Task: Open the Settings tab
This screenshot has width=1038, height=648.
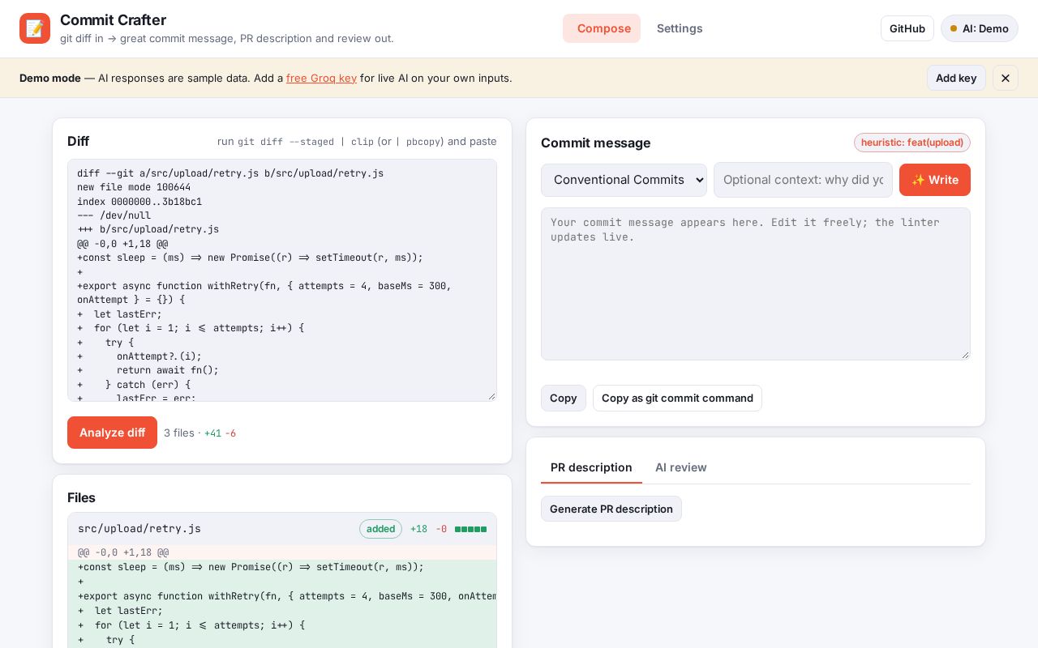Action: (680, 28)
